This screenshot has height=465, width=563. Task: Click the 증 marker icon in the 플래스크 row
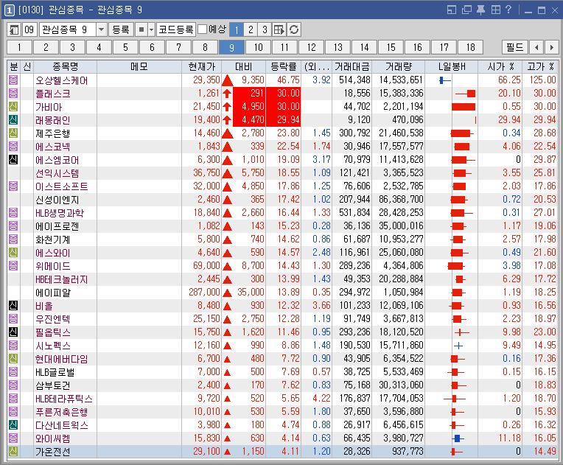pos(13,93)
